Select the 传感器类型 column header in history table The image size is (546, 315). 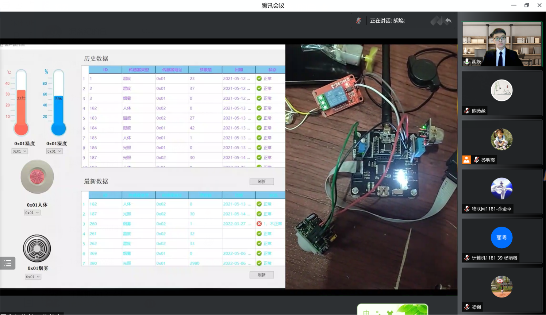pos(139,70)
